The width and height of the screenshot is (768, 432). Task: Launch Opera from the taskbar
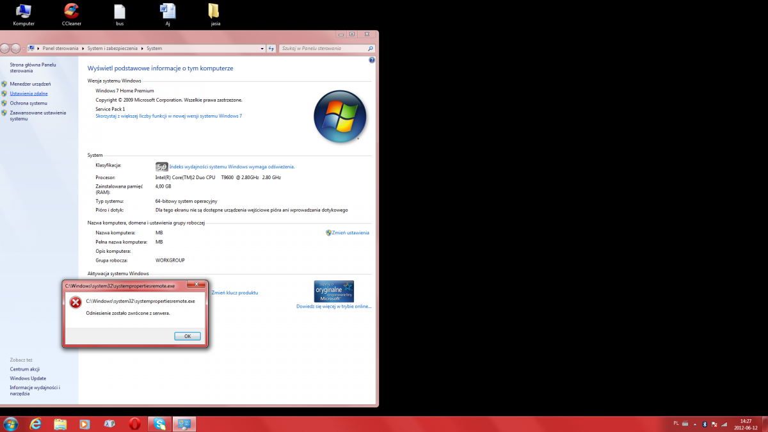[134, 424]
